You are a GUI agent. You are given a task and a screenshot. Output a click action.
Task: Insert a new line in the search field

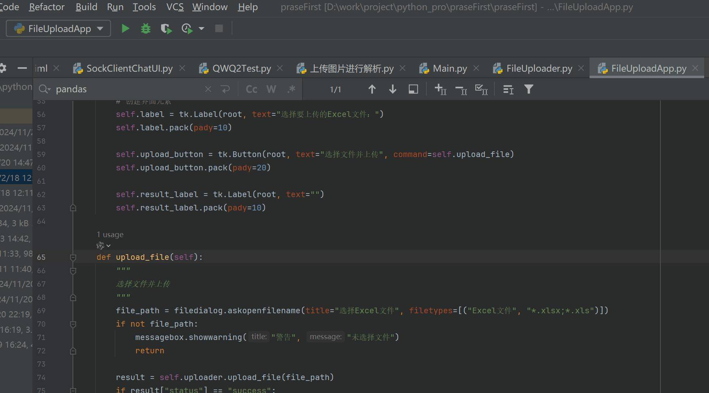coord(226,89)
